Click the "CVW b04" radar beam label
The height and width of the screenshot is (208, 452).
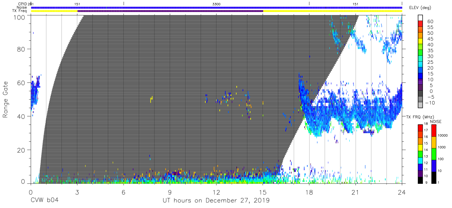pyautogui.click(x=44, y=201)
